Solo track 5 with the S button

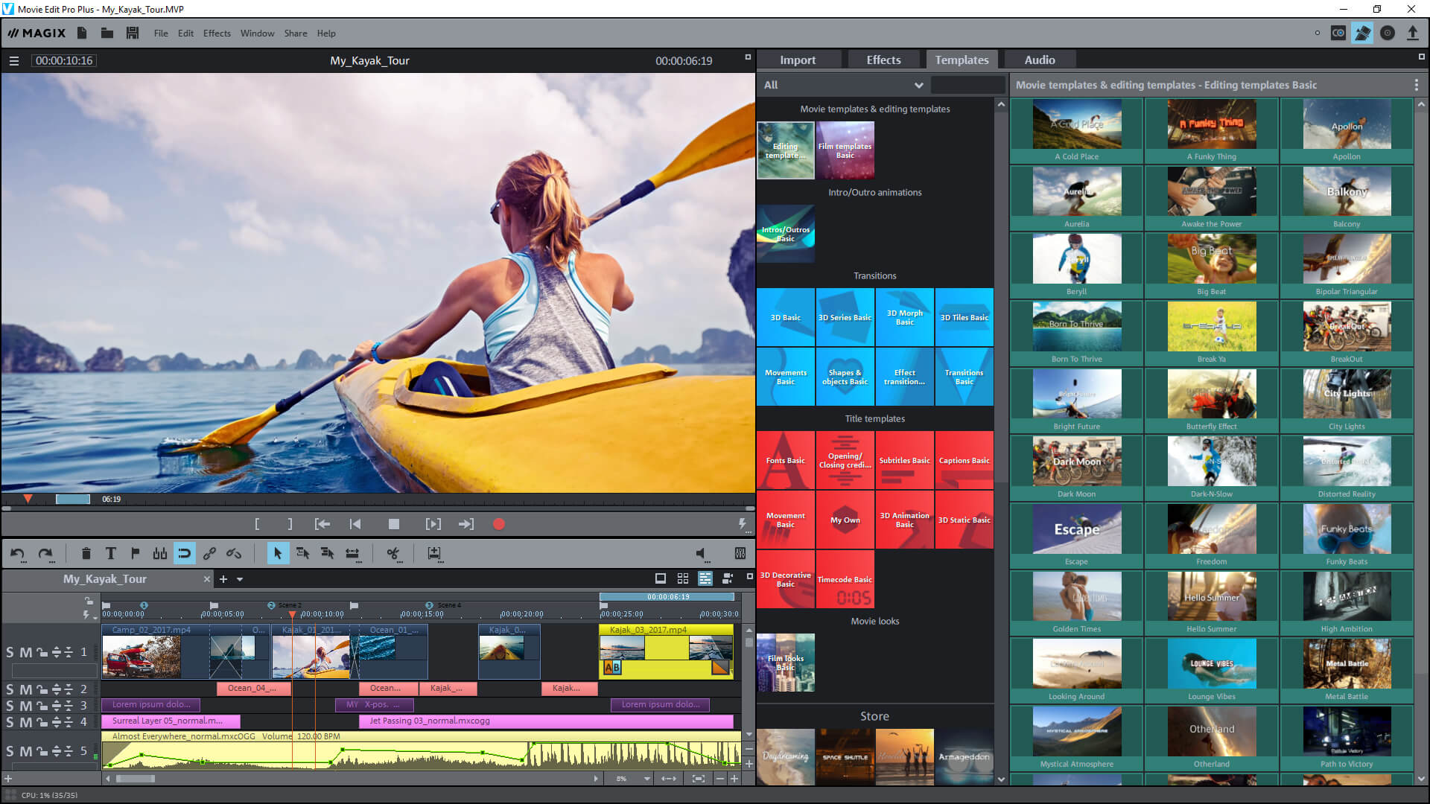pos(10,751)
